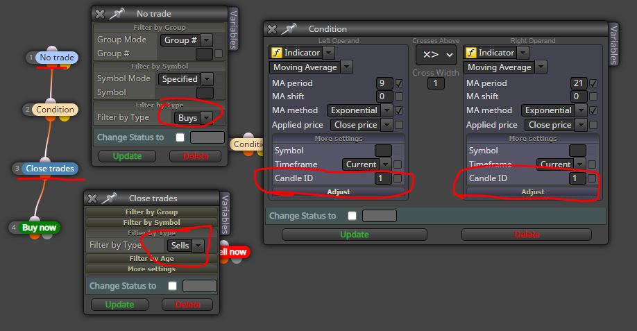
Task: Expand Filter by Symbol in Close trades
Action: coord(151,223)
